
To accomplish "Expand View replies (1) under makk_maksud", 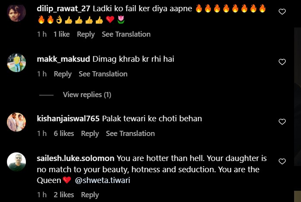I will 87,95.
